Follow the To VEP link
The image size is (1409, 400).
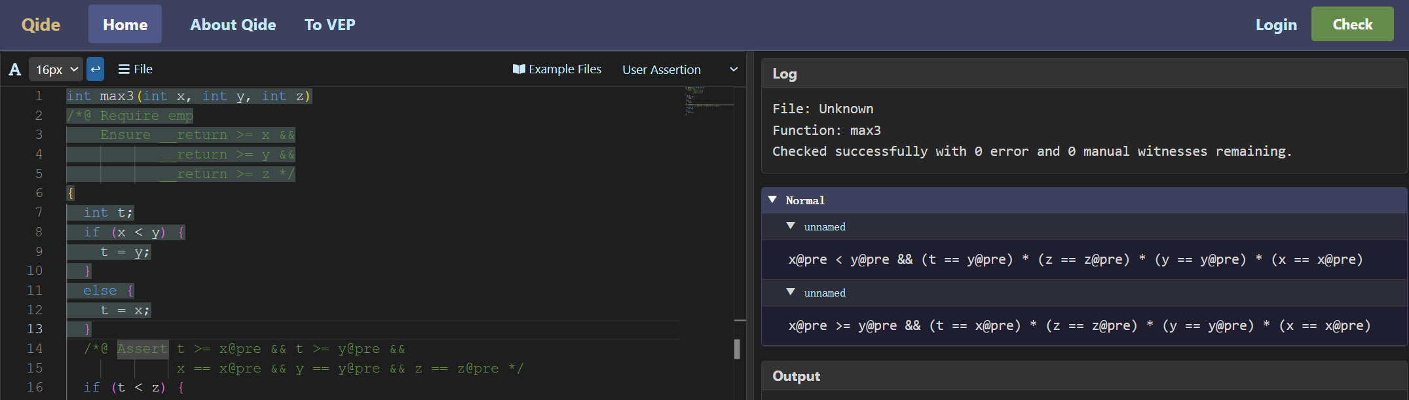[x=329, y=24]
